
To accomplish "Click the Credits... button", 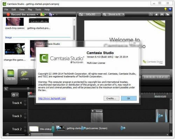I will point(111,98).
